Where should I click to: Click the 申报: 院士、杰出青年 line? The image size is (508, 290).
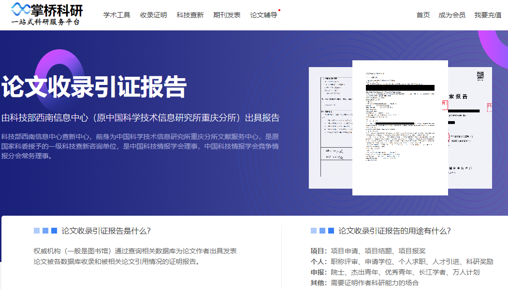pos(395,272)
